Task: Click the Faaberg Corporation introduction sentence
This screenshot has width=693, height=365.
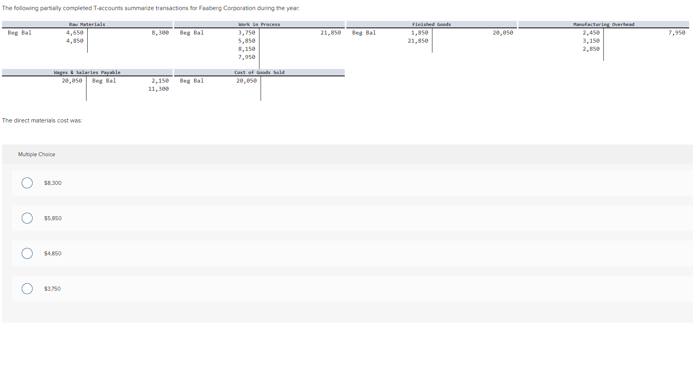Action: [151, 8]
